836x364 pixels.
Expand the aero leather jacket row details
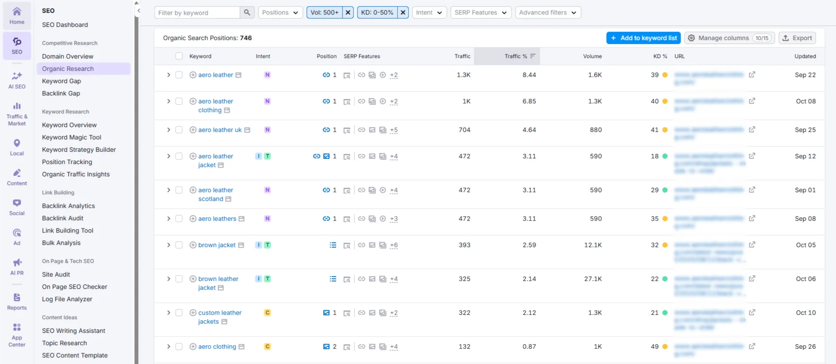point(168,157)
